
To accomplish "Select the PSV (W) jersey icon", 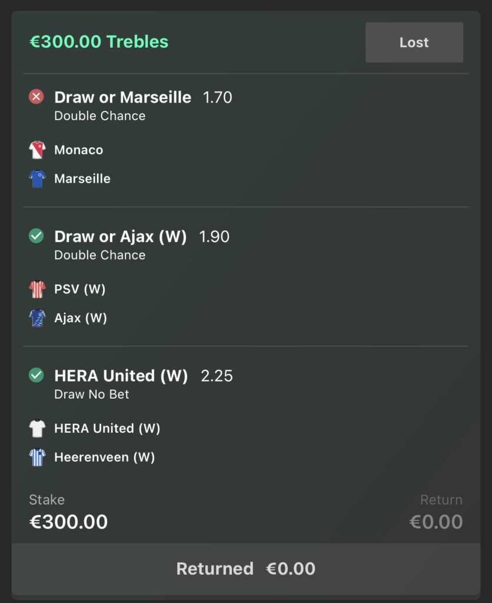I will tap(37, 289).
